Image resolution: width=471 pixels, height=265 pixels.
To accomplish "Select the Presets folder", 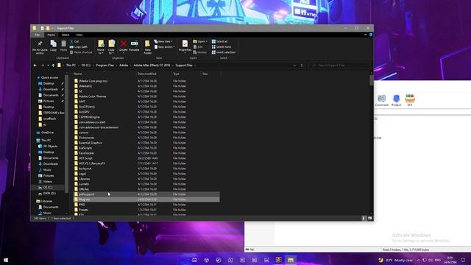I will 83,210.
